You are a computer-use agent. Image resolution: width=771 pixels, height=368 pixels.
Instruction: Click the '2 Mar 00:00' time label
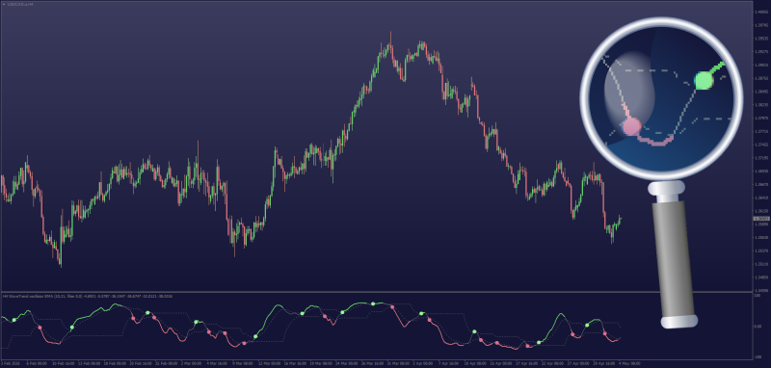[191, 363]
